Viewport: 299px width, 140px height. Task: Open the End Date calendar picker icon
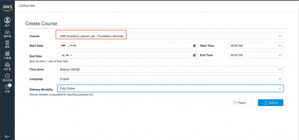pos(194,55)
